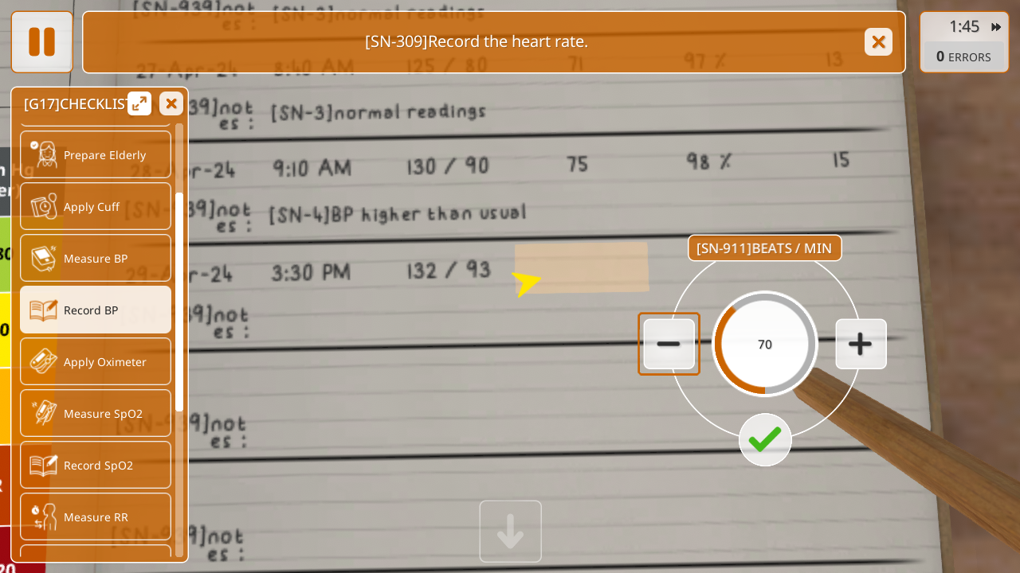1020x573 pixels.
Task: Increase heart rate with plus button
Action: point(861,344)
